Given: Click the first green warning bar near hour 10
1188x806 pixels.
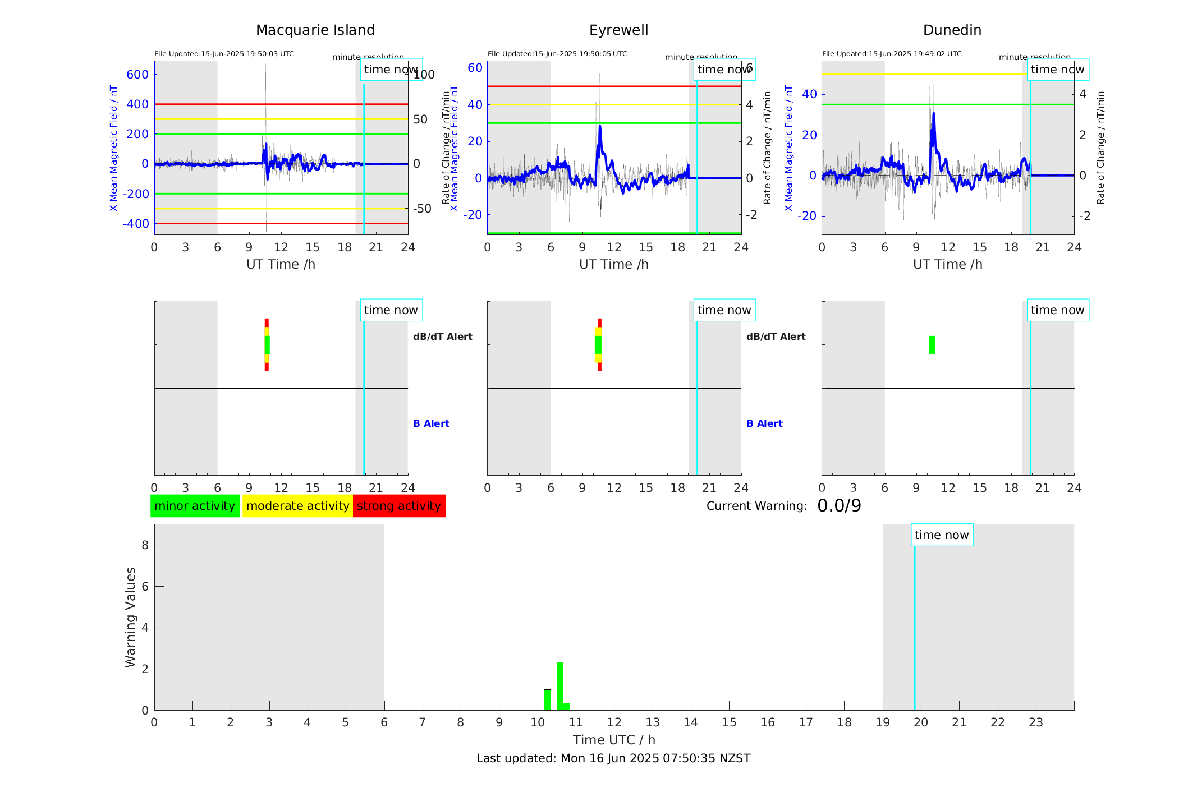Looking at the screenshot, I should click(x=547, y=699).
